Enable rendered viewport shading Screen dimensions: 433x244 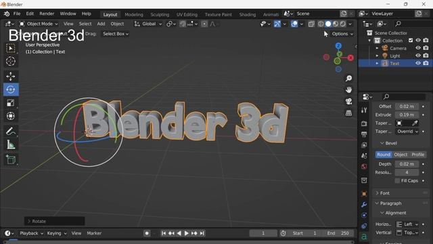(x=343, y=24)
